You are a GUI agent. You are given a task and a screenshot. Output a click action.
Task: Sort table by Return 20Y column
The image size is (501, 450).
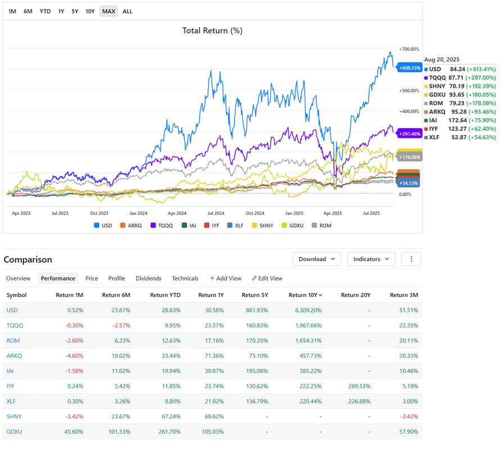pyautogui.click(x=355, y=295)
